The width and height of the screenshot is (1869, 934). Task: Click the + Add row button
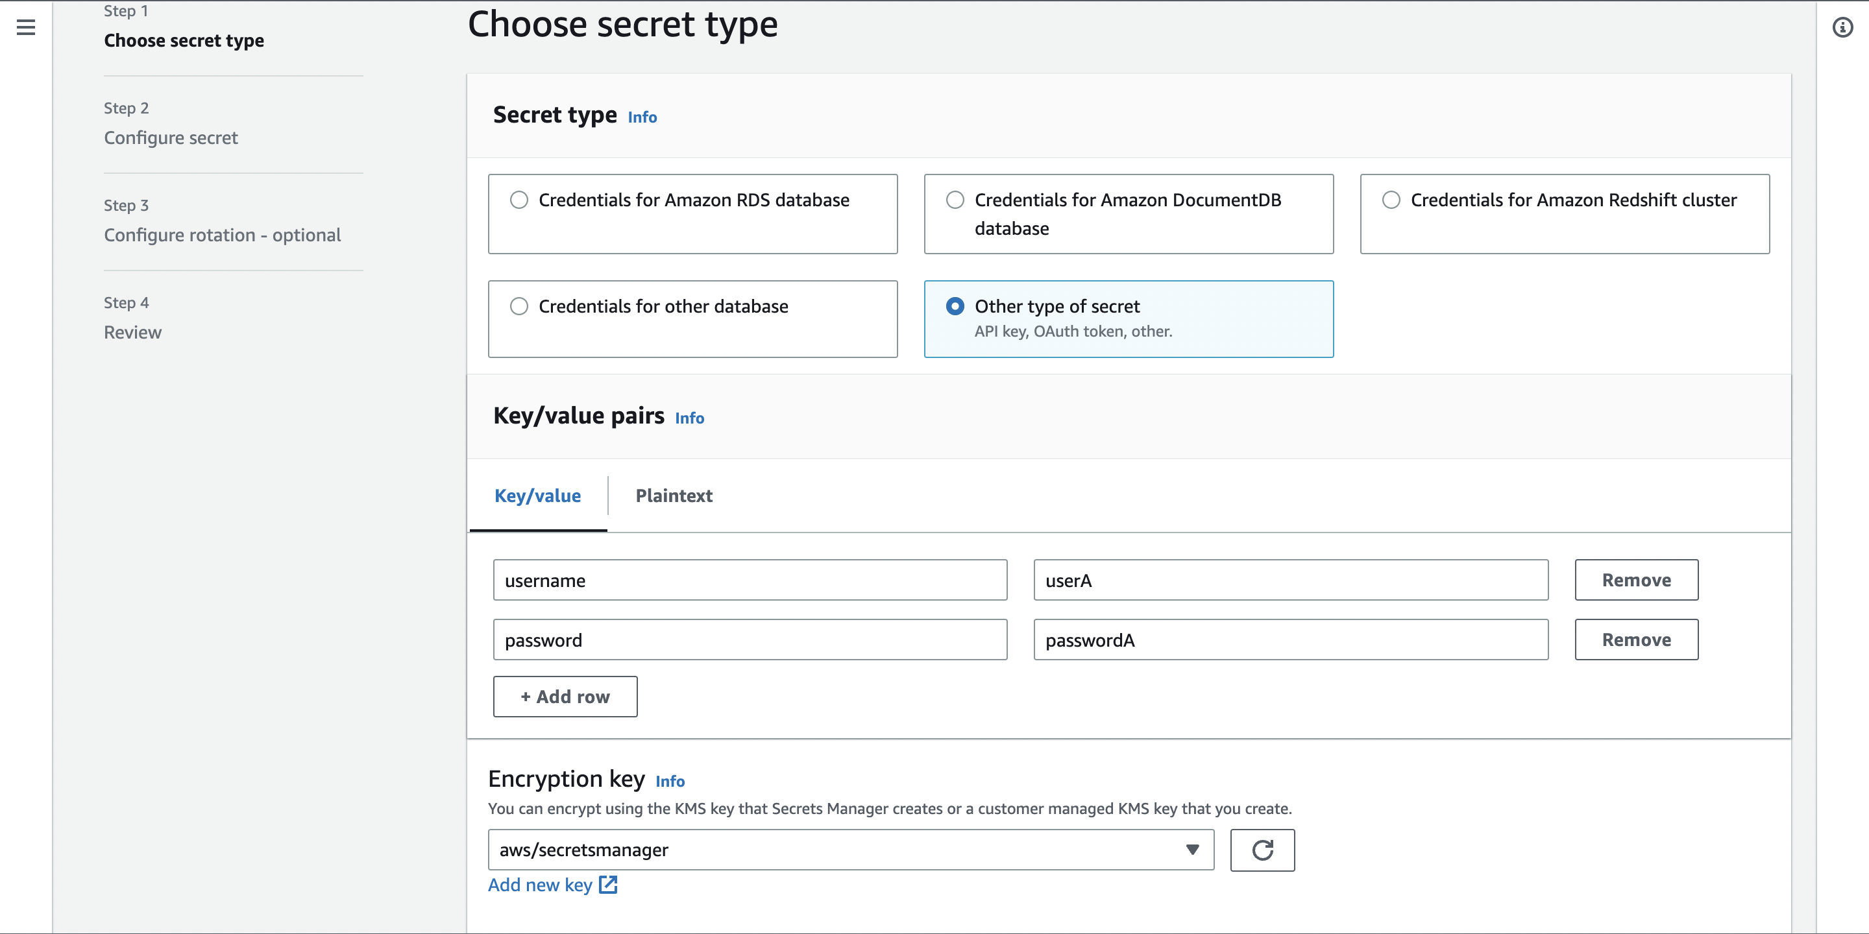(x=565, y=697)
